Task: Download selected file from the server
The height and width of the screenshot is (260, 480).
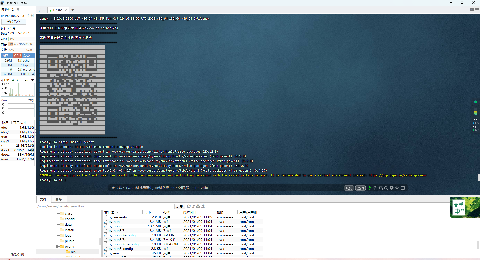Action: (x=198, y=206)
